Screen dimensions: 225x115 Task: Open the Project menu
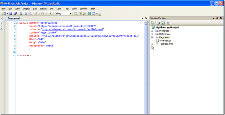(x=26, y=9)
